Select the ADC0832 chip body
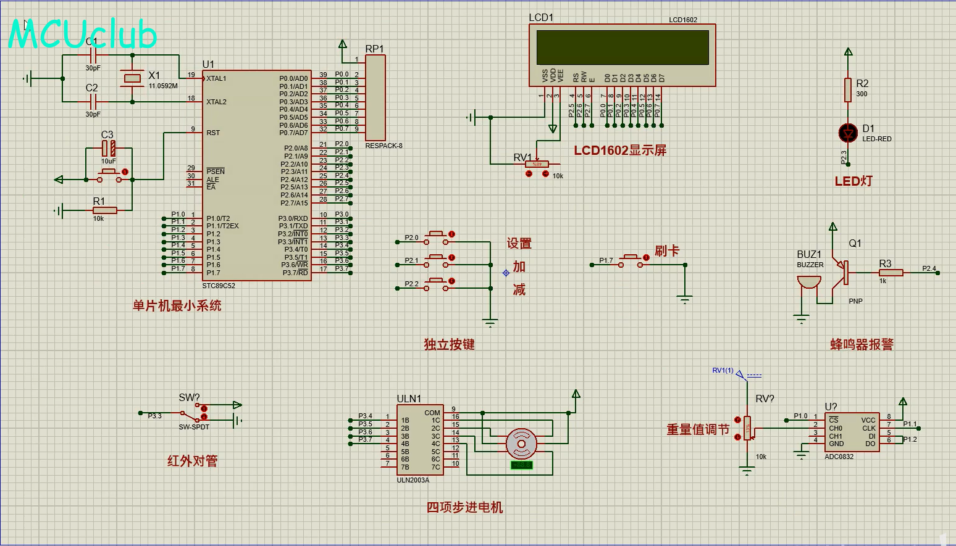956x546 pixels. (852, 432)
